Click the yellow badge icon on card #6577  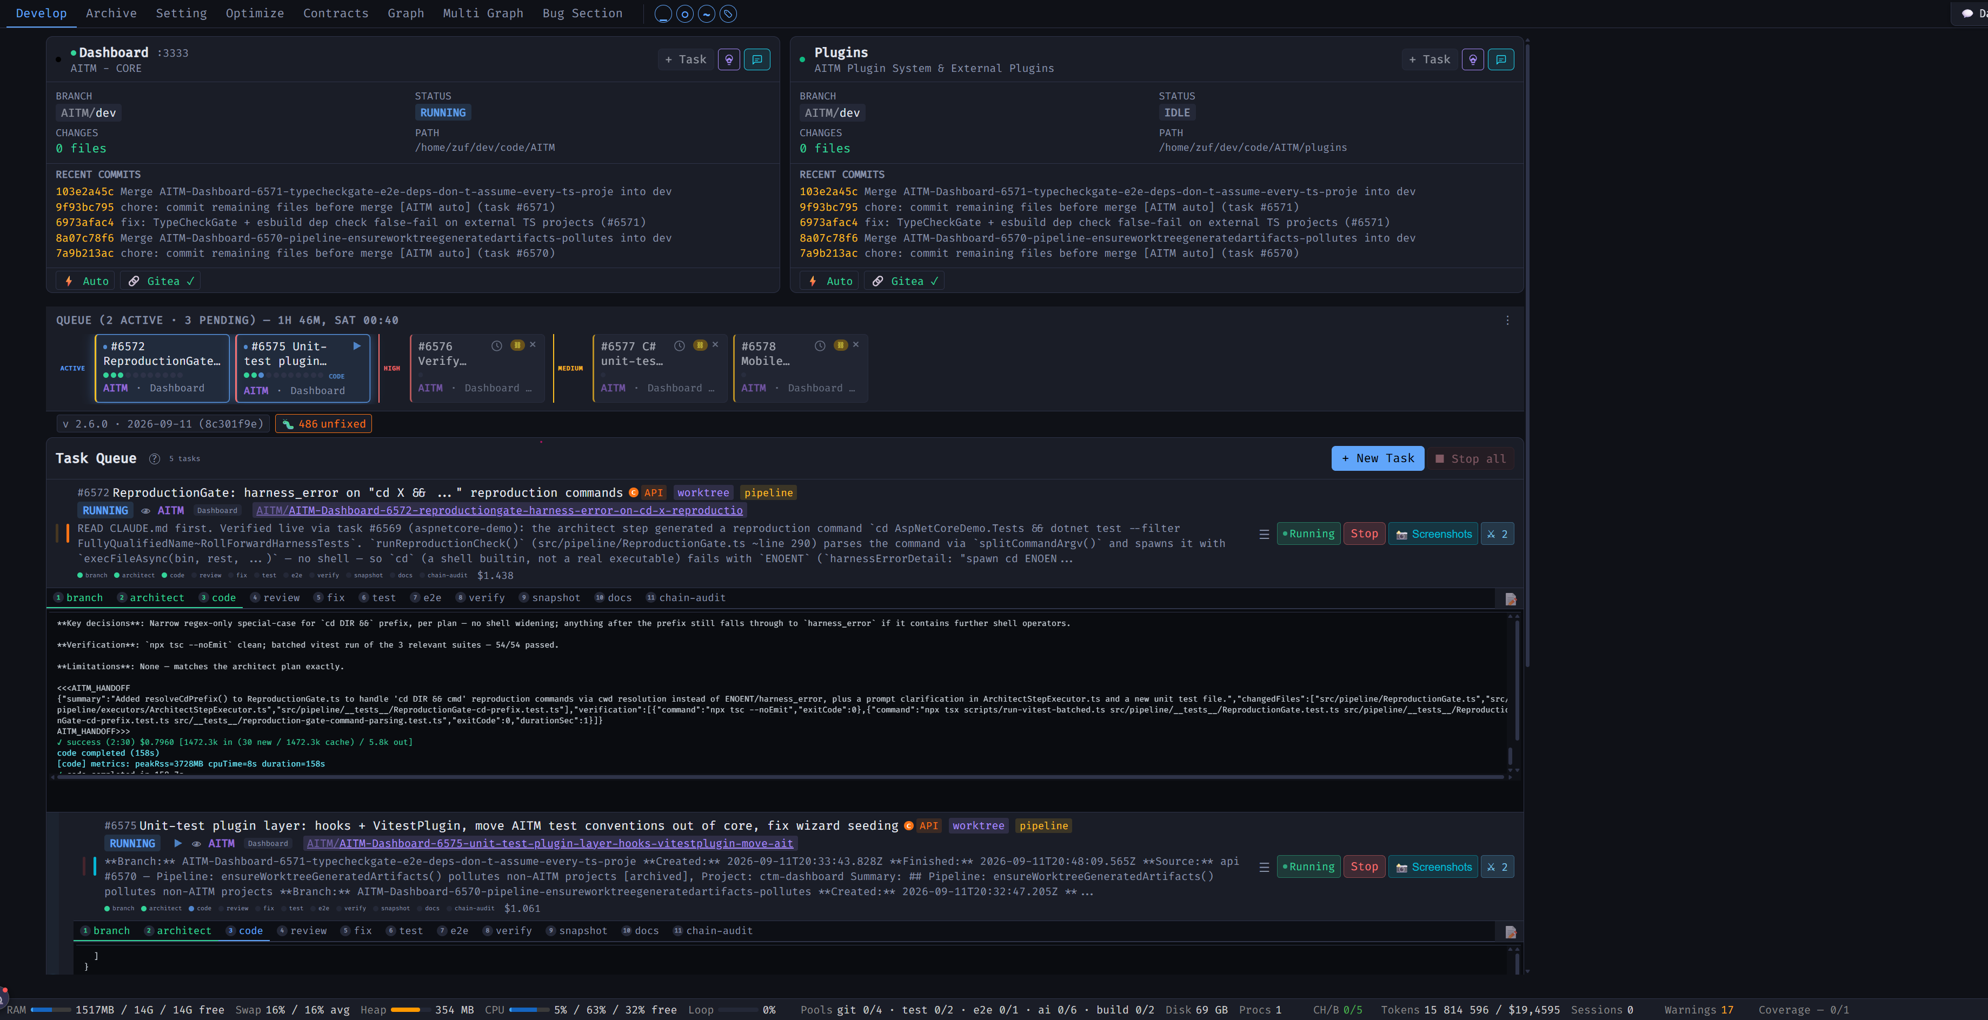(700, 345)
